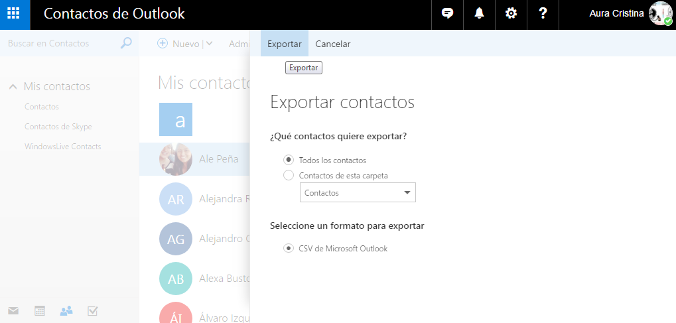Viewport: 676px width, 323px height.
Task: Click Cancelar to close export panel
Action: point(333,44)
